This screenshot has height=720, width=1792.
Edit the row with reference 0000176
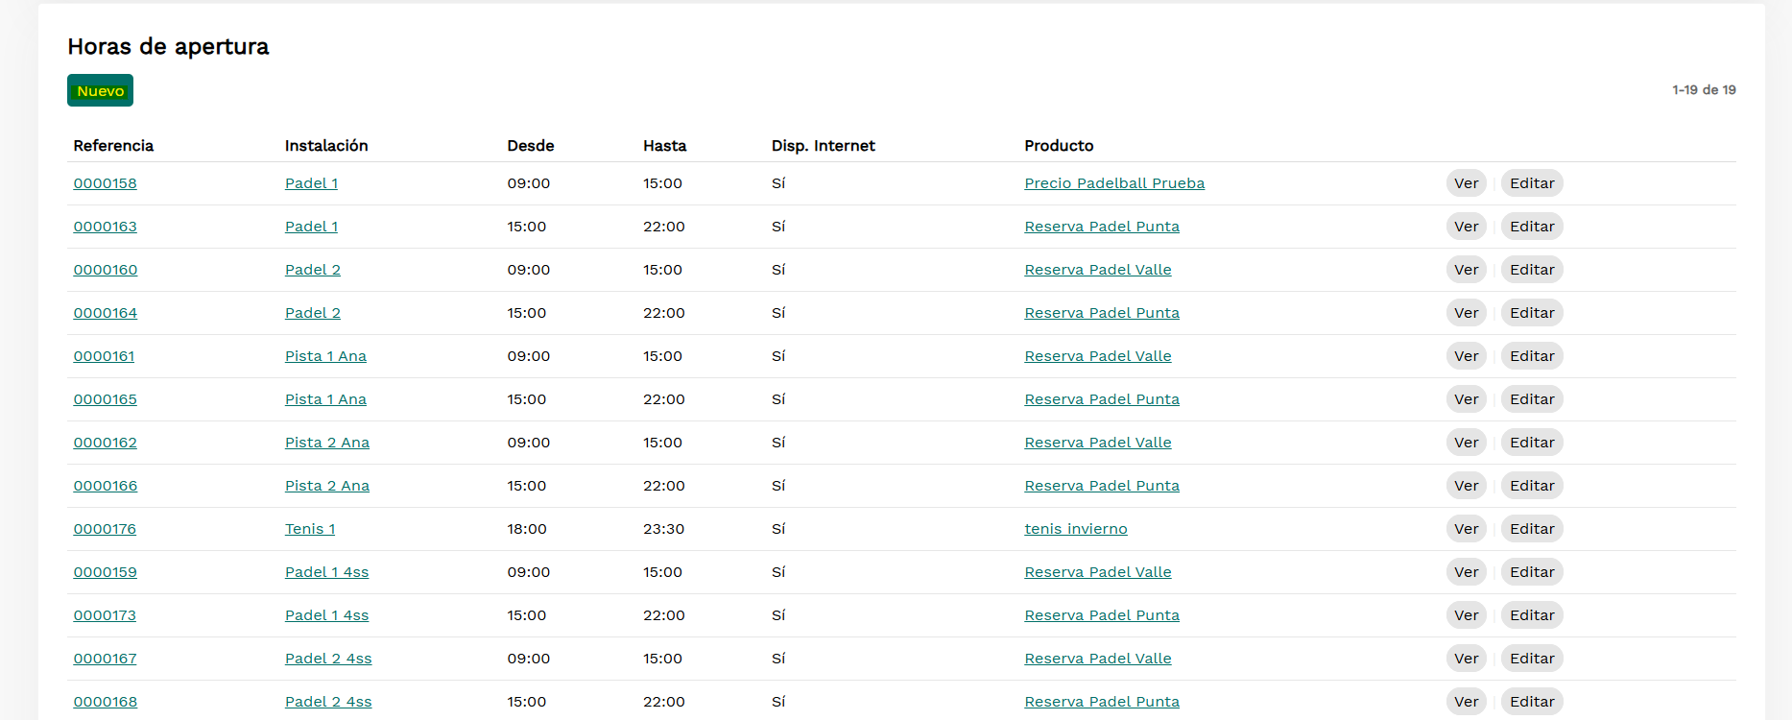tap(1531, 529)
